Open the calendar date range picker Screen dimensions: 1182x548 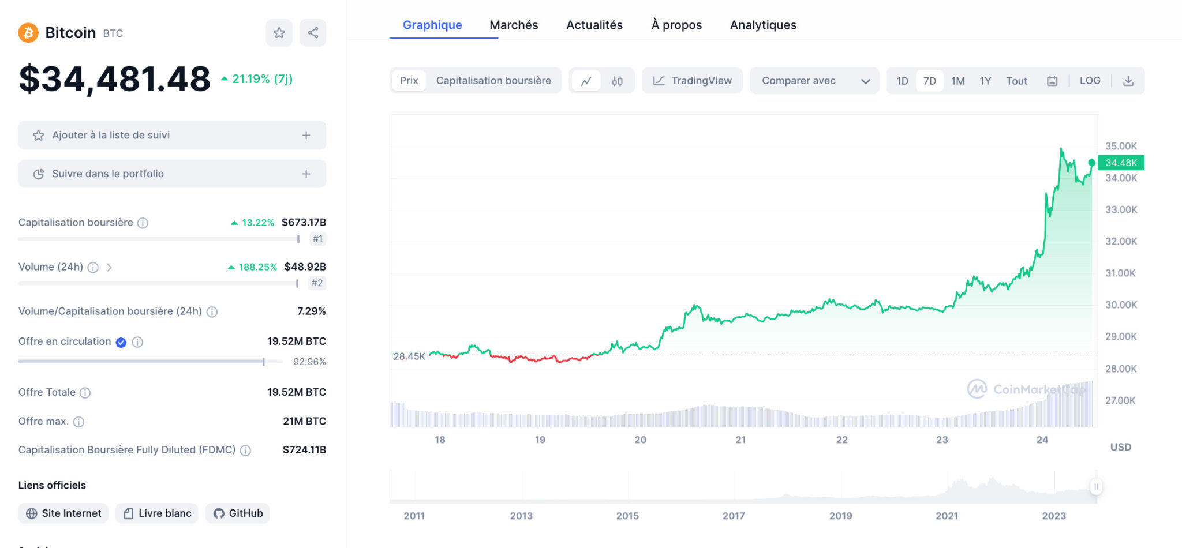[x=1052, y=81]
